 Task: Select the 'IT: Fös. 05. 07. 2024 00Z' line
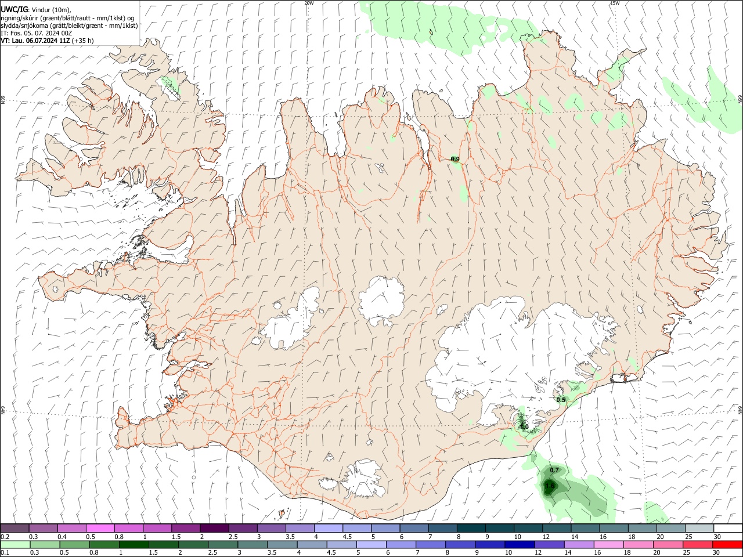[x=36, y=33]
